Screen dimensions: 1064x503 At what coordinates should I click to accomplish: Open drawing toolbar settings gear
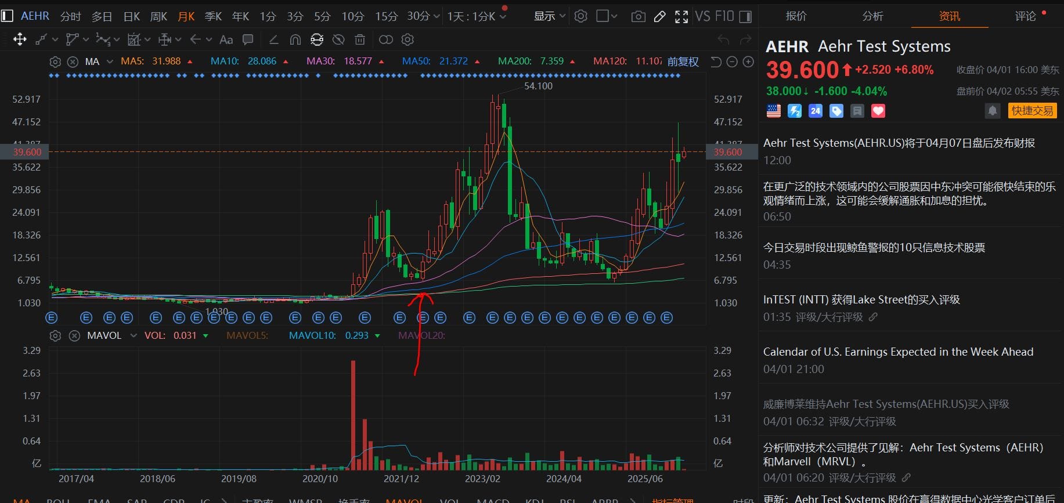pos(407,39)
